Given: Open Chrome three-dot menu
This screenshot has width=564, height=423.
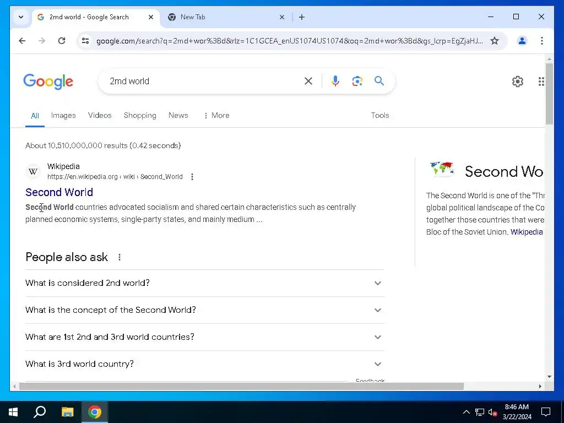Looking at the screenshot, I should (x=542, y=41).
